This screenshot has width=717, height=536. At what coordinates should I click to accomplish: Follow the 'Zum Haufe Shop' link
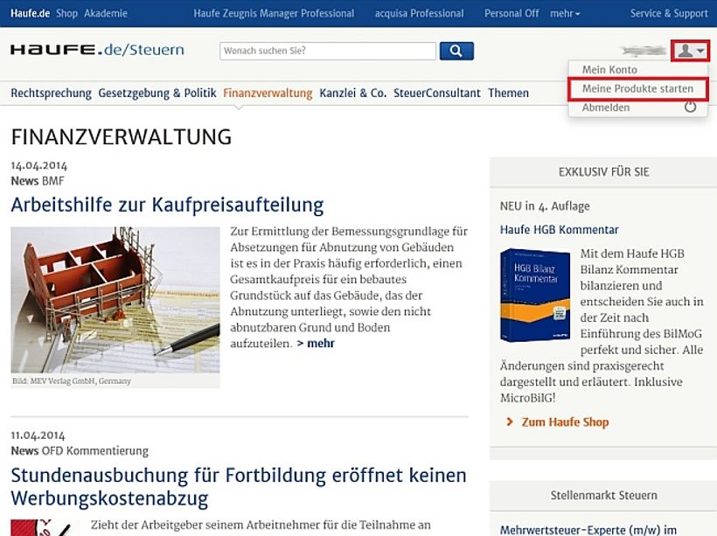[x=565, y=421]
